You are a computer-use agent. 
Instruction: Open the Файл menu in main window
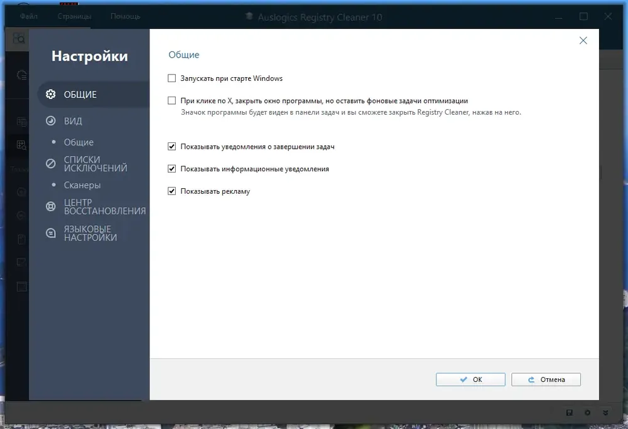[x=29, y=16]
